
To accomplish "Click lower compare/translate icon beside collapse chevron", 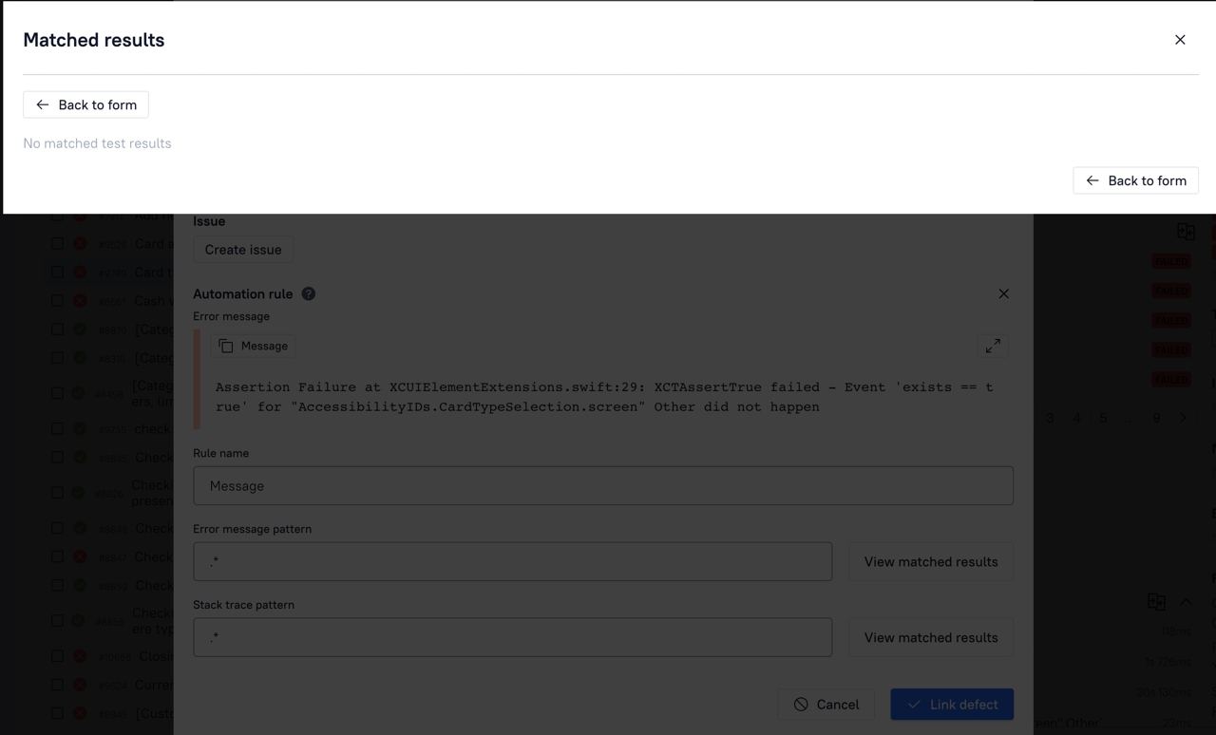I will [1156, 602].
